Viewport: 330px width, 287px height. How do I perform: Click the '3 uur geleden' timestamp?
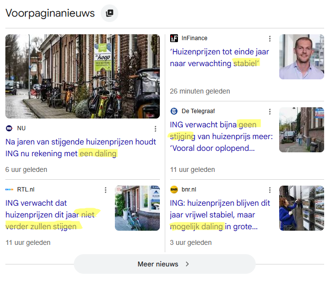click(191, 242)
